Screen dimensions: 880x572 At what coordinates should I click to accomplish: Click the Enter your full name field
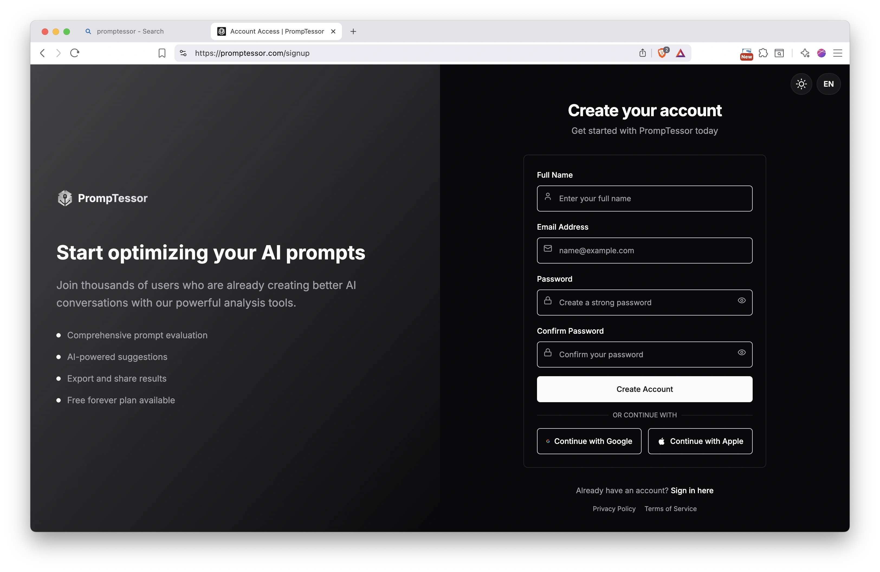(x=644, y=199)
